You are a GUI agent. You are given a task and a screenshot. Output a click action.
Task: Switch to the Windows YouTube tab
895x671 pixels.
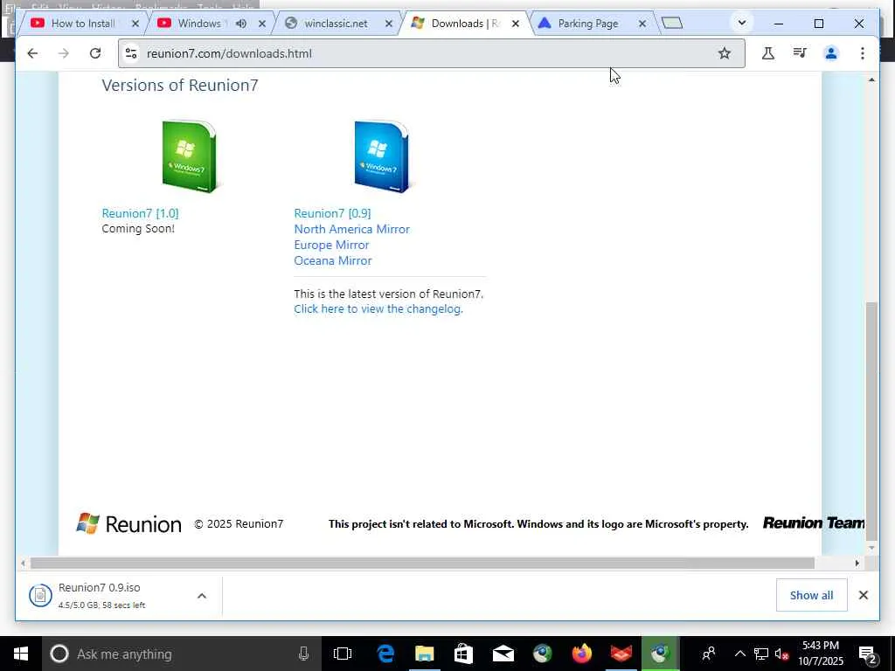tap(198, 24)
